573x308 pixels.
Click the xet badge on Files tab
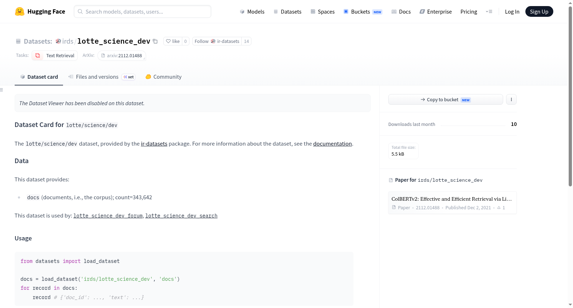[129, 77]
